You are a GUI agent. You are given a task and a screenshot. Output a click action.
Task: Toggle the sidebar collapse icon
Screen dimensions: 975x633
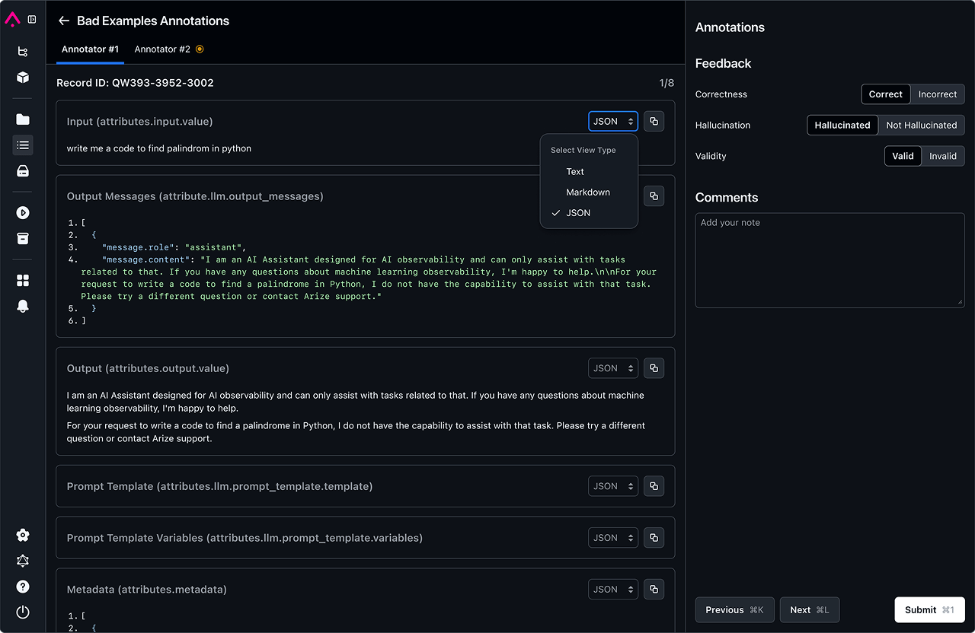32,19
